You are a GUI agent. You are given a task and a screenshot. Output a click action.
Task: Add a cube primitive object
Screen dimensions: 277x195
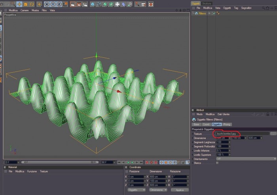[93, 4]
